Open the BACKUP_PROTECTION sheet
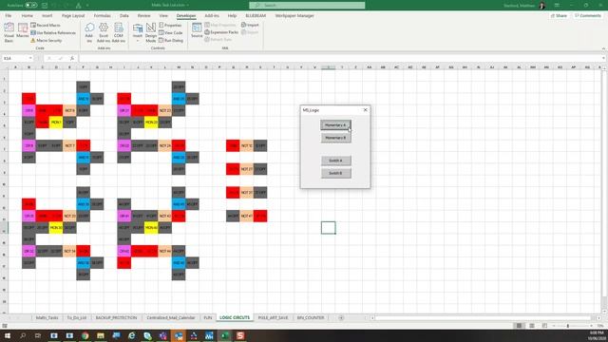 pyautogui.click(x=116, y=318)
